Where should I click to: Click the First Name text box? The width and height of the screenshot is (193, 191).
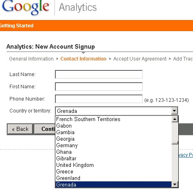(99, 87)
